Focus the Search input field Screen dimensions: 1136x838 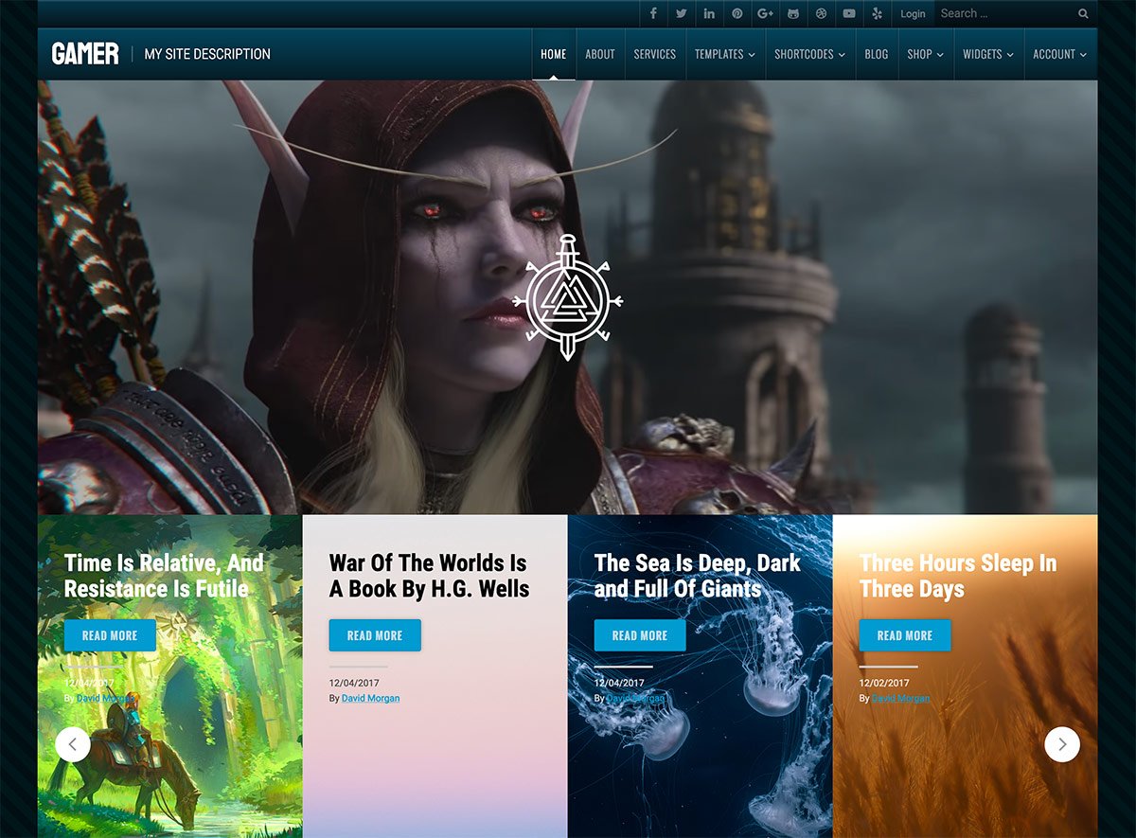(x=1005, y=13)
